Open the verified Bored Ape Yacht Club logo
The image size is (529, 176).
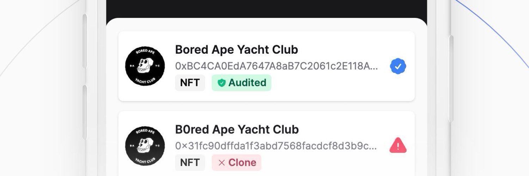click(x=145, y=67)
